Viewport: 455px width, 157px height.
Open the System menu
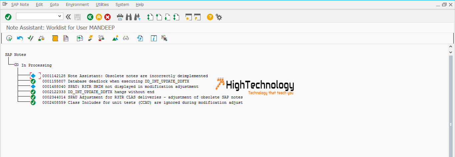click(x=122, y=5)
